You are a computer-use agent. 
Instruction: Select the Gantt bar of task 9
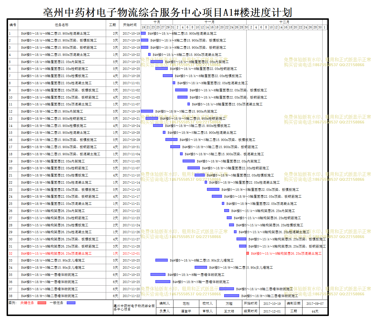tap(181, 90)
